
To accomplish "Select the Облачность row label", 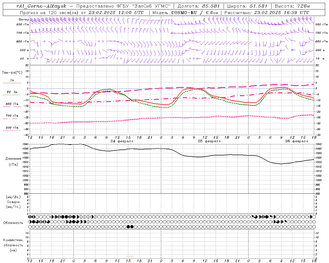I will [13, 223].
